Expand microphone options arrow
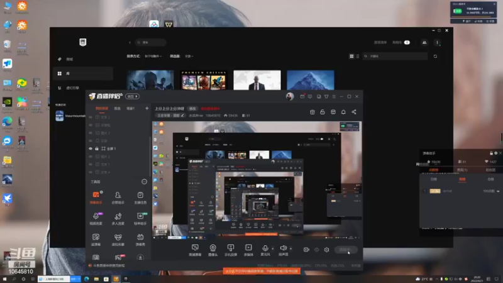503x283 pixels. click(273, 248)
